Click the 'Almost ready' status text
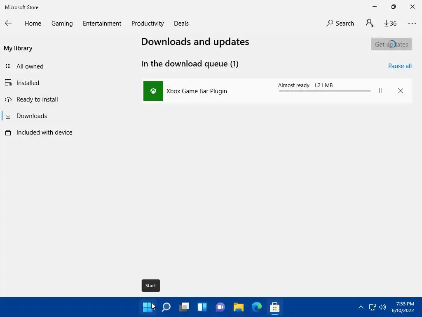The height and width of the screenshot is (317, 422). pyautogui.click(x=293, y=85)
